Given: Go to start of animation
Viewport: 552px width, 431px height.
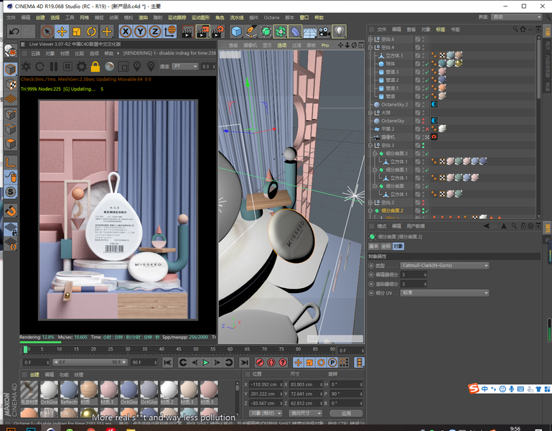Looking at the screenshot, I should (168, 362).
